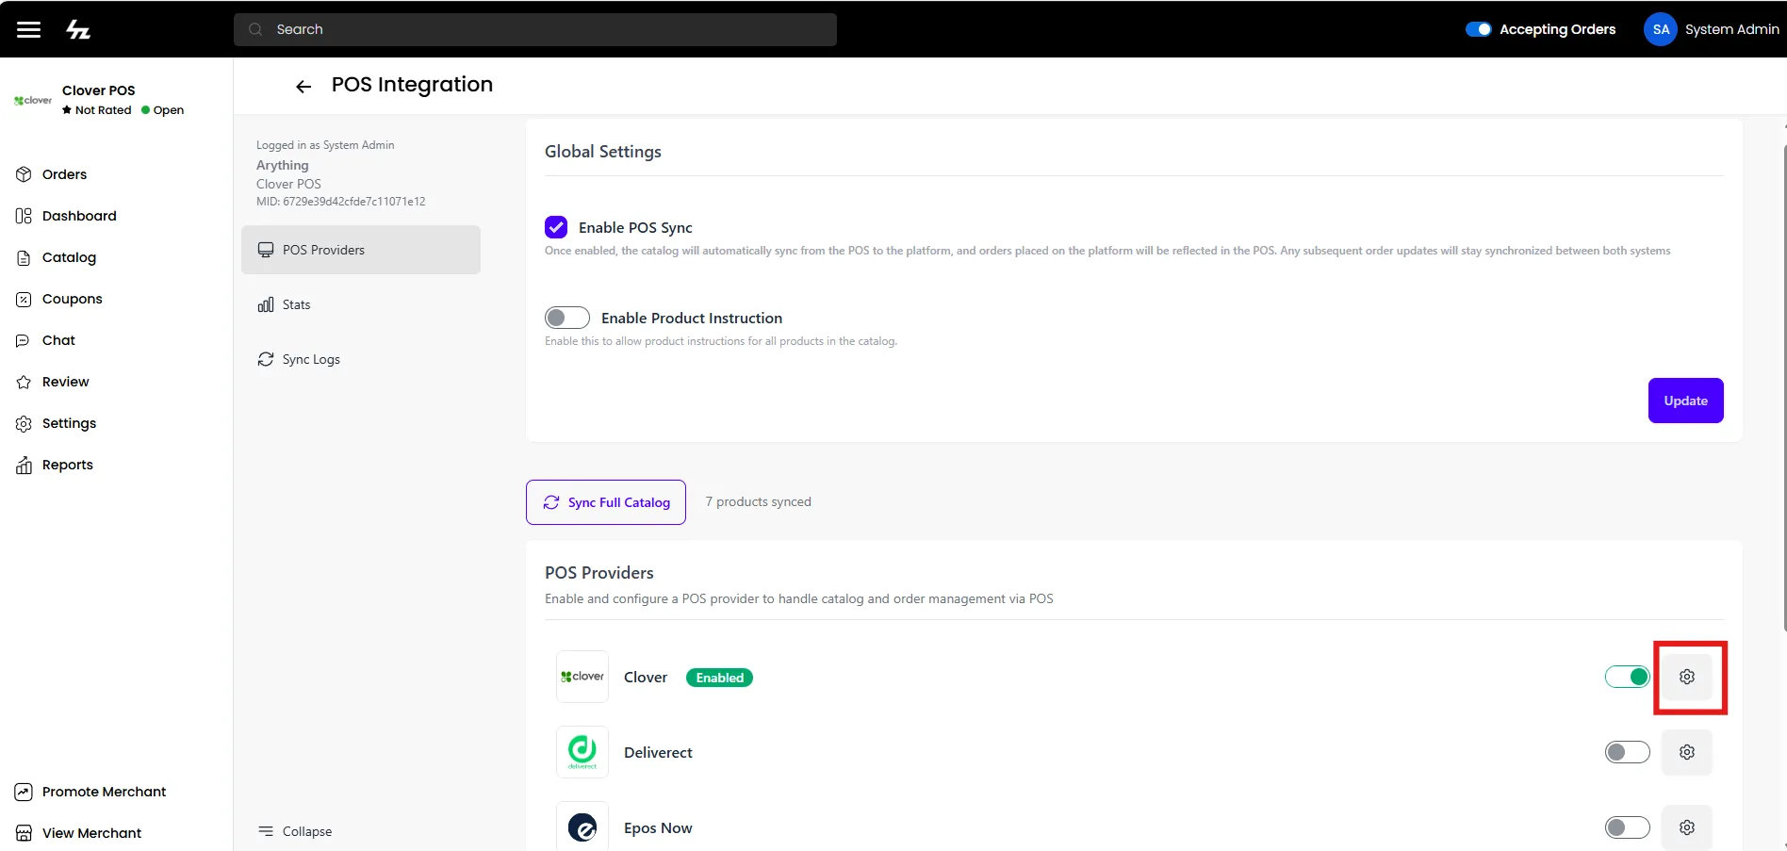This screenshot has height=851, width=1787.
Task: Click the System Admin account name
Action: (x=1732, y=29)
